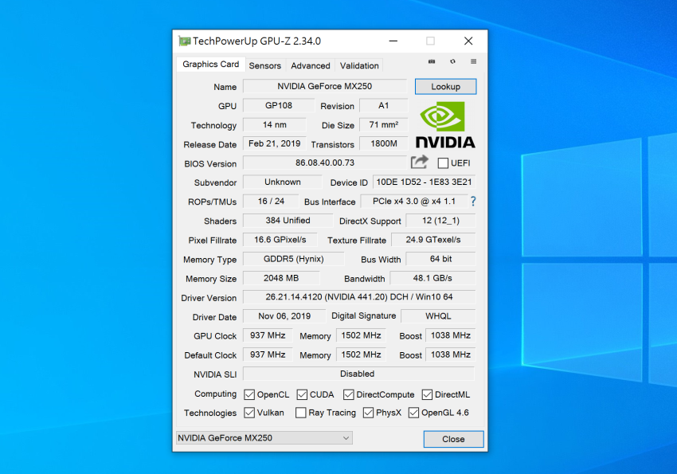Click the BIOS Version 86.08.40.00.73 field
The width and height of the screenshot is (677, 474).
pyautogui.click(x=325, y=163)
